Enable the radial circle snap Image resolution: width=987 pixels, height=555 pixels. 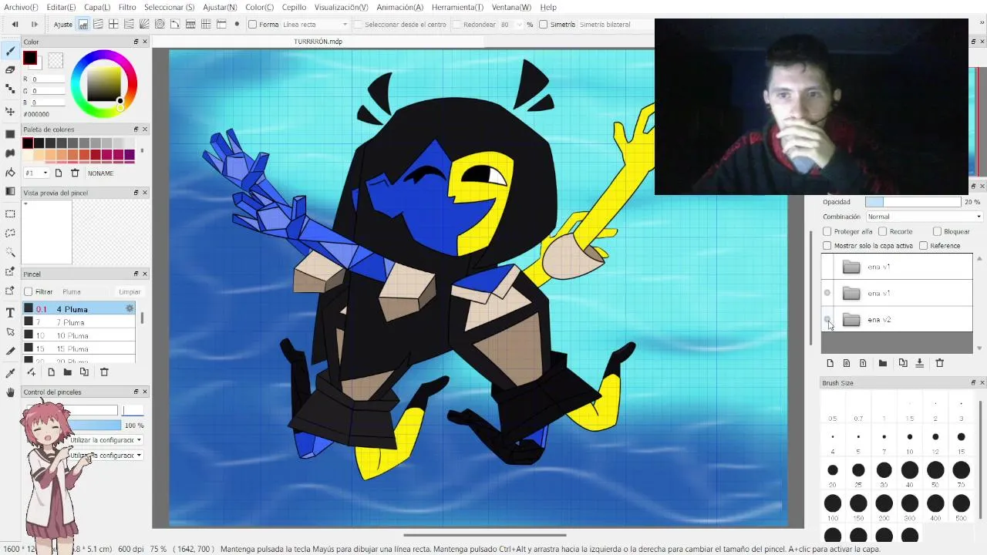point(160,24)
